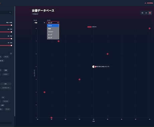Click the 60-130 range slider handle
Viewport: 154px width, 127px height.
pyautogui.click(x=11, y=32)
